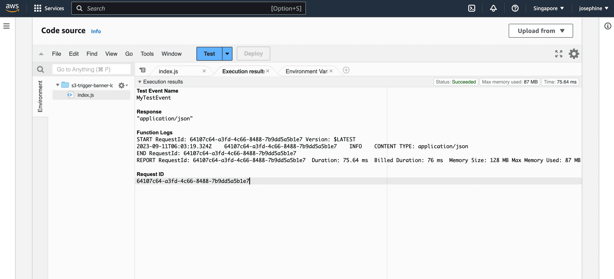Open the Upload from dropdown button

click(x=540, y=31)
